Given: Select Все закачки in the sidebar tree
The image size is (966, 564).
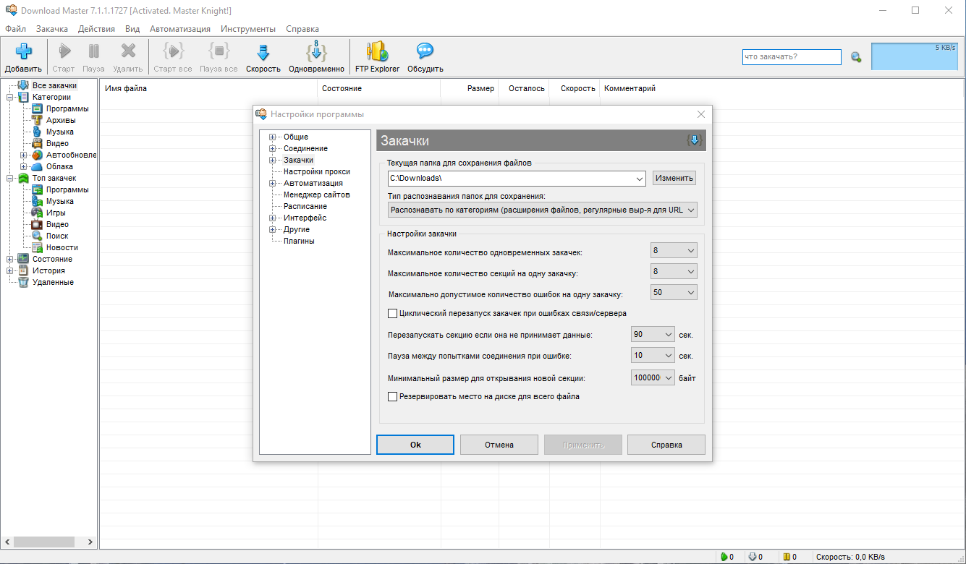Looking at the screenshot, I should [54, 85].
